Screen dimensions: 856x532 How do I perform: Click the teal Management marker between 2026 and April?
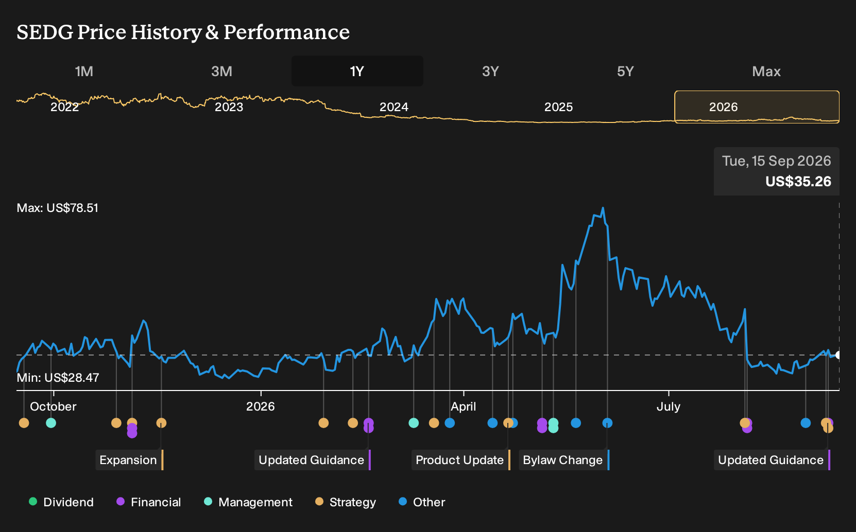pyautogui.click(x=414, y=423)
